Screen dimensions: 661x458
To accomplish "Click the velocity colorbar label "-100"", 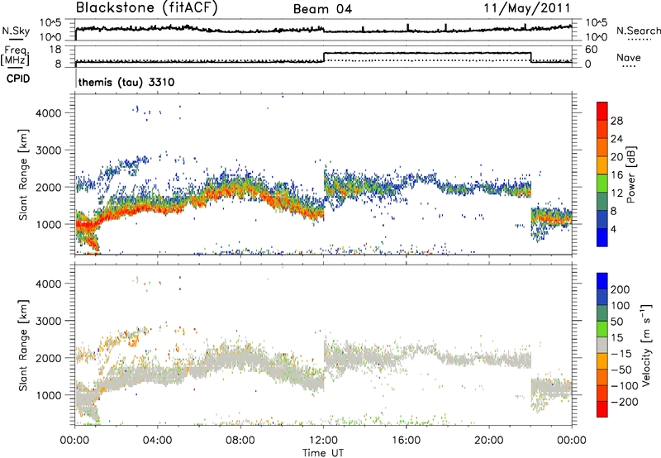I will pos(625,386).
